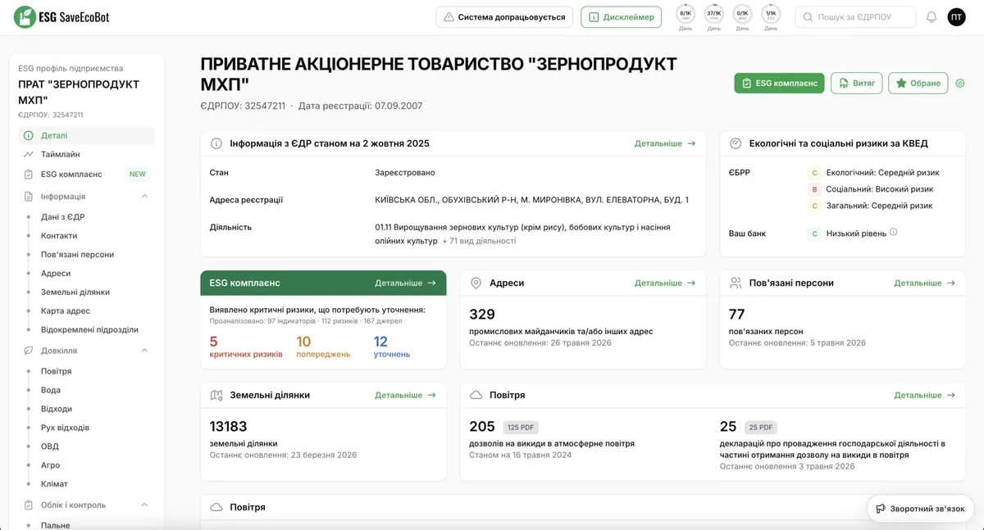Click the info icon in ЄДР header
Viewport: 984px width, 530px height.
pyautogui.click(x=216, y=143)
